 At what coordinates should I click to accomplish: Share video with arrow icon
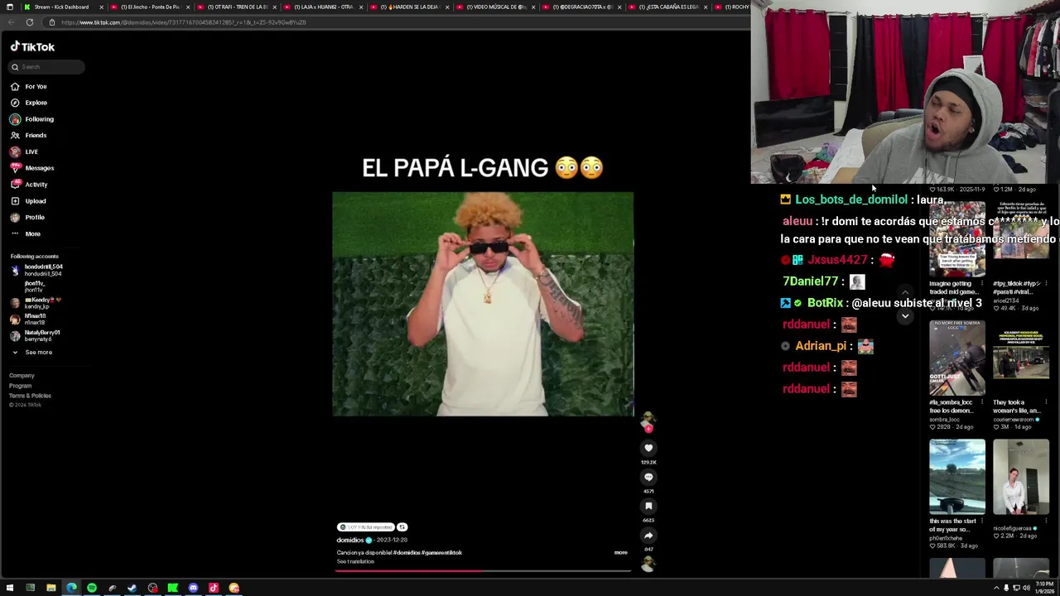(x=648, y=536)
